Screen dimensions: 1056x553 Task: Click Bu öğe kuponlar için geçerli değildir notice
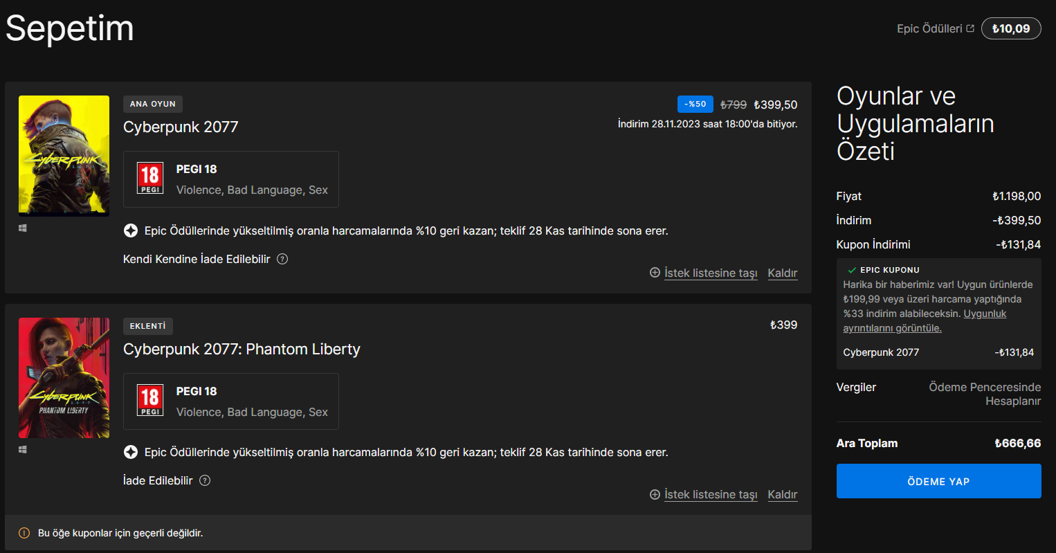point(120,533)
